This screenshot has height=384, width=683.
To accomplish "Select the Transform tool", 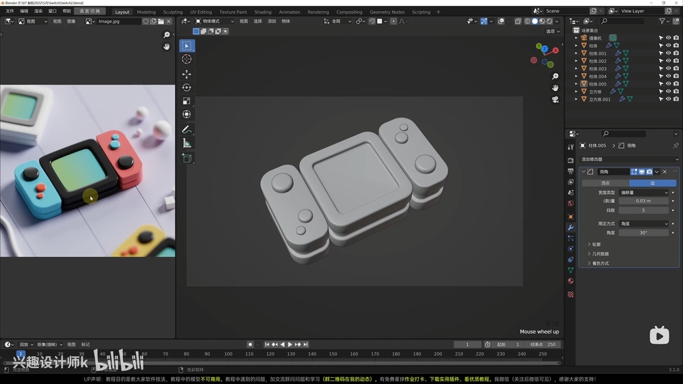I will point(187,115).
